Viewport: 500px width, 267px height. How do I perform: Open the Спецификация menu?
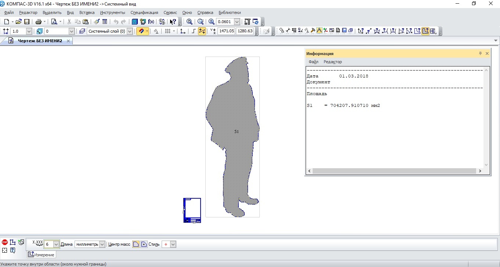(x=144, y=12)
